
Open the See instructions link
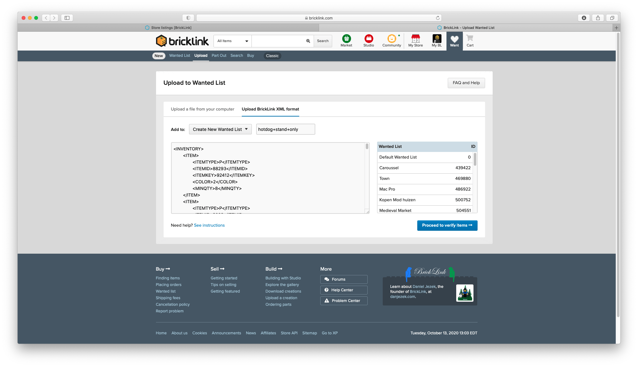[209, 225]
